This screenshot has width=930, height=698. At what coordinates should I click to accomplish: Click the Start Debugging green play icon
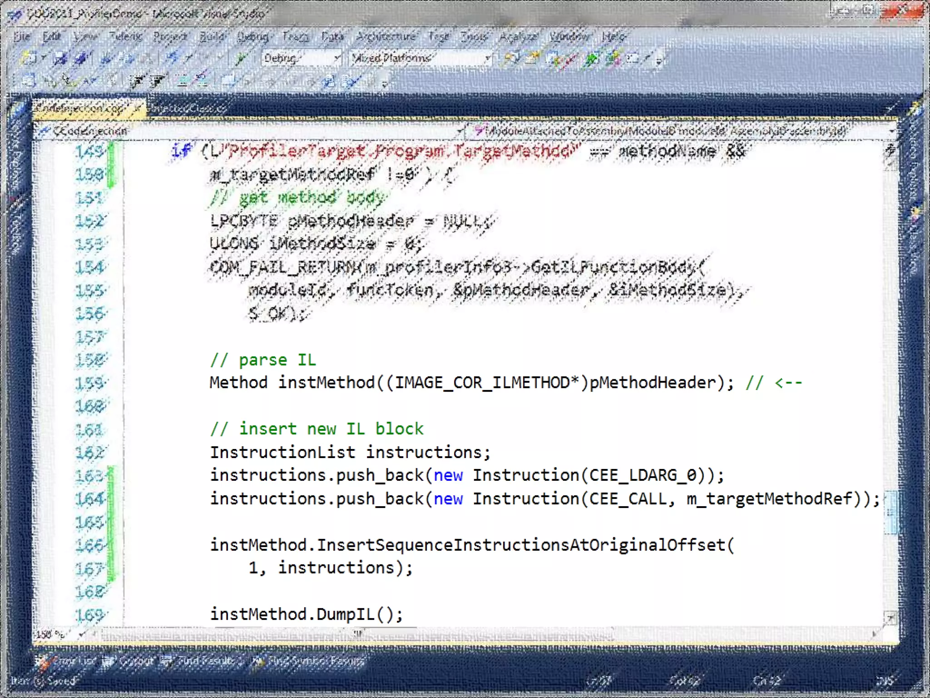click(x=241, y=58)
